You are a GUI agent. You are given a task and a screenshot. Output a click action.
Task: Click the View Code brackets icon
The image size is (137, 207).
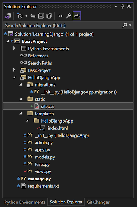60,16
